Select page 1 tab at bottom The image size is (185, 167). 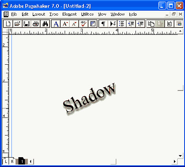(x=22, y=162)
